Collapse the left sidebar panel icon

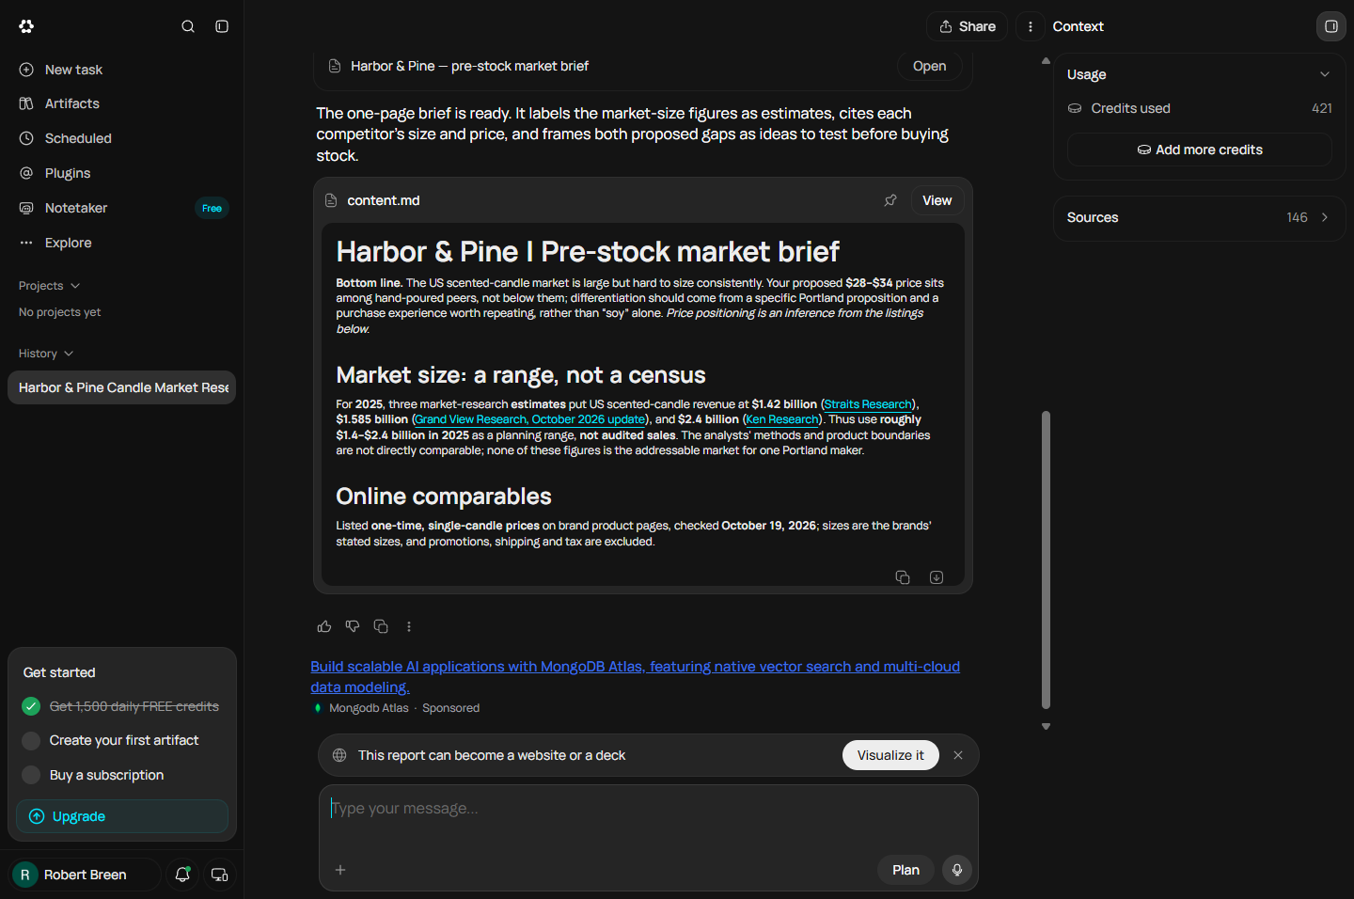coord(222,26)
